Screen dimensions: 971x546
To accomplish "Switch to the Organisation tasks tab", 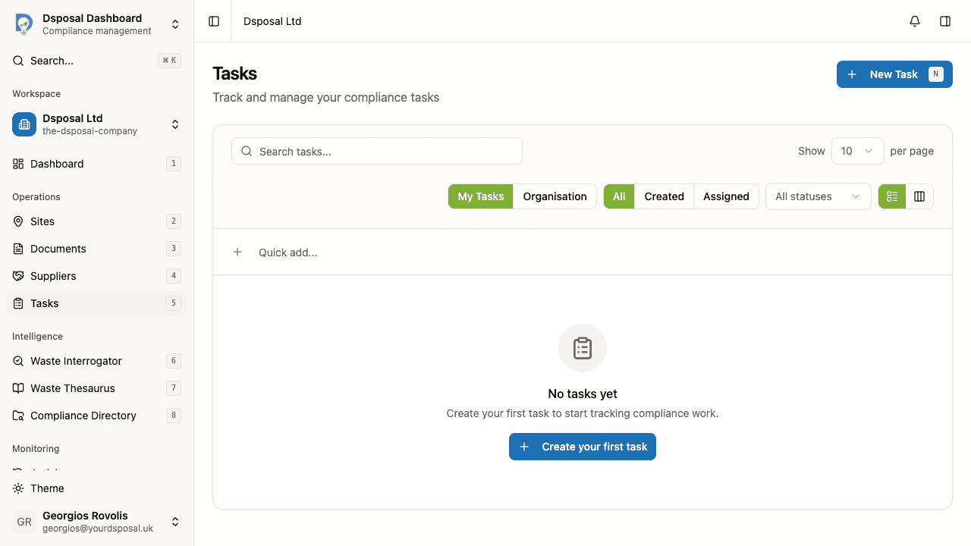I will coord(555,196).
